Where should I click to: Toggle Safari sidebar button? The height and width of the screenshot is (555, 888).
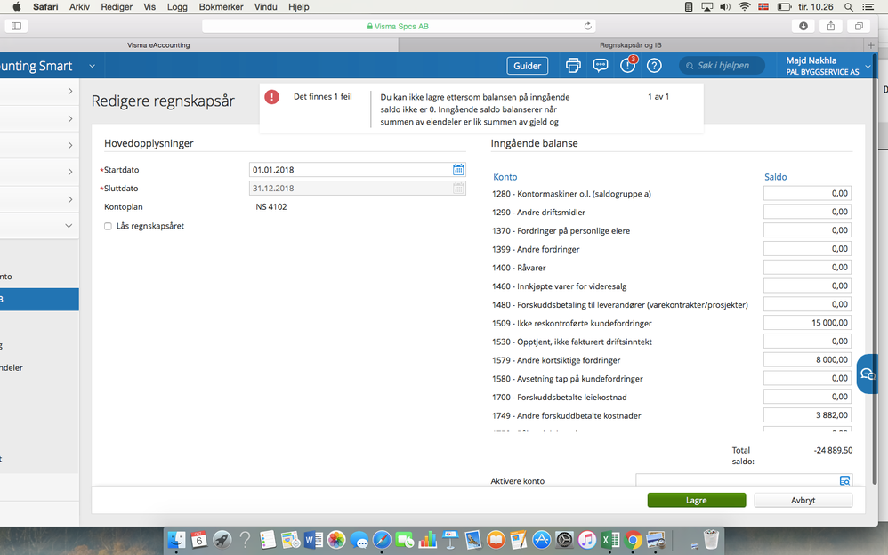16,26
